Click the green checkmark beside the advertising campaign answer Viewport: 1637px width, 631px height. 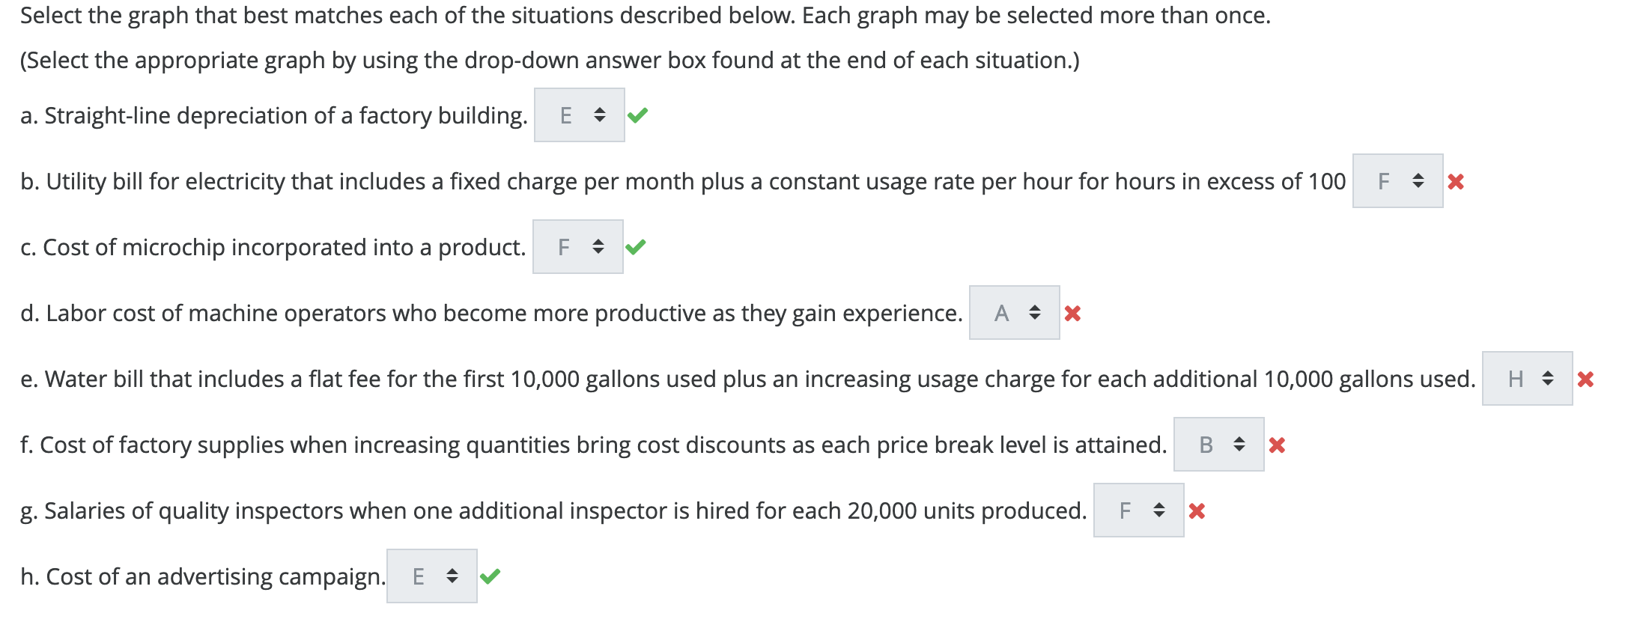click(491, 576)
